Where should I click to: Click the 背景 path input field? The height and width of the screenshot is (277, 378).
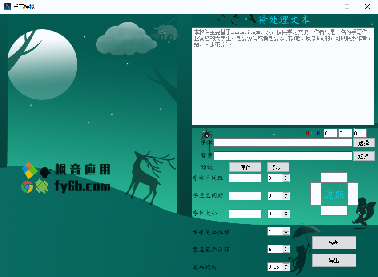click(283, 156)
